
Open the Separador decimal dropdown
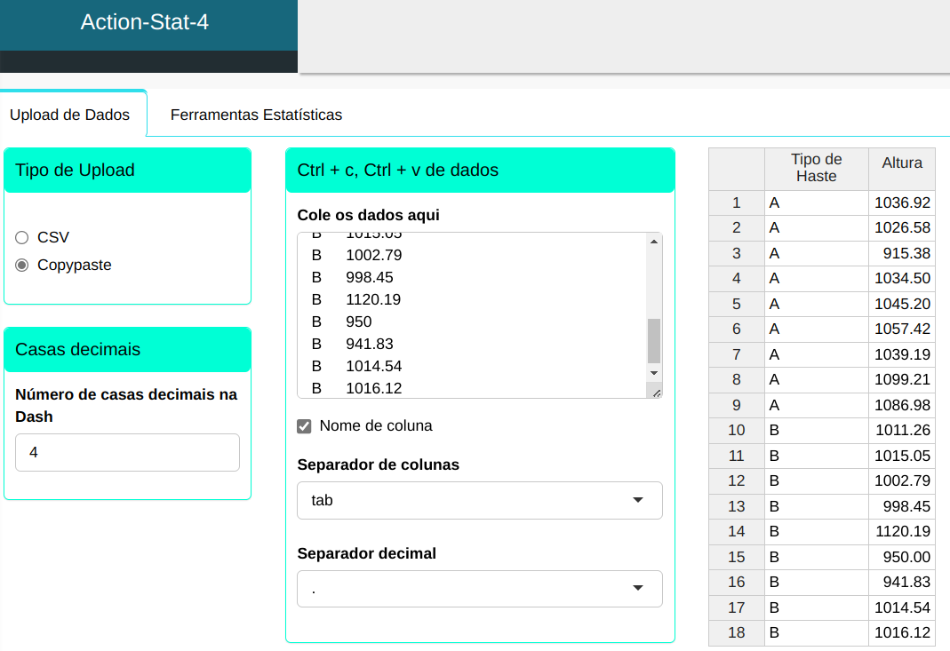(479, 589)
